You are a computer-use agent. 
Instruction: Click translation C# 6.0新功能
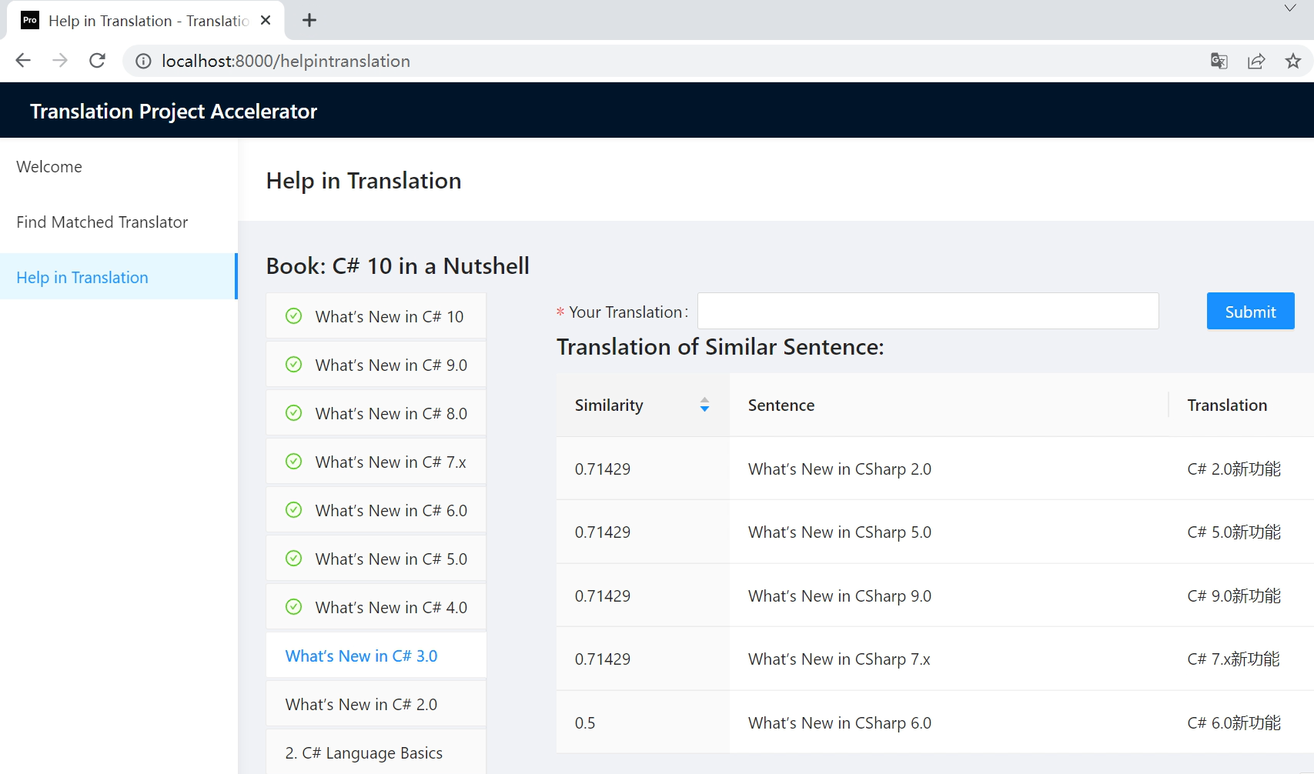[x=1234, y=722]
